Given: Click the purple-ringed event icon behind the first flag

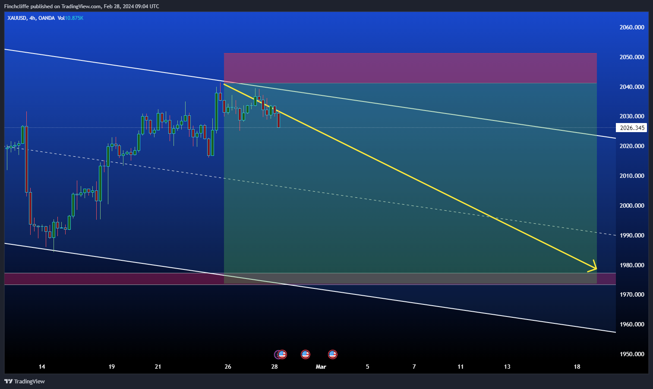Looking at the screenshot, I should click(x=277, y=354).
